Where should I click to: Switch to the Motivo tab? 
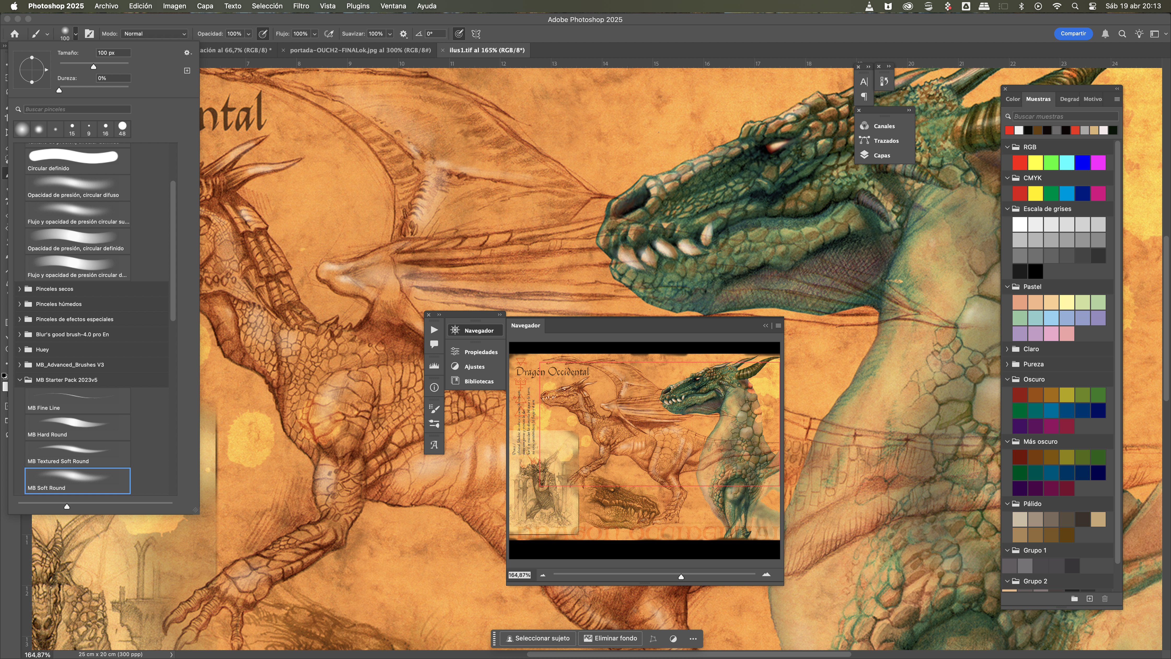(x=1092, y=99)
